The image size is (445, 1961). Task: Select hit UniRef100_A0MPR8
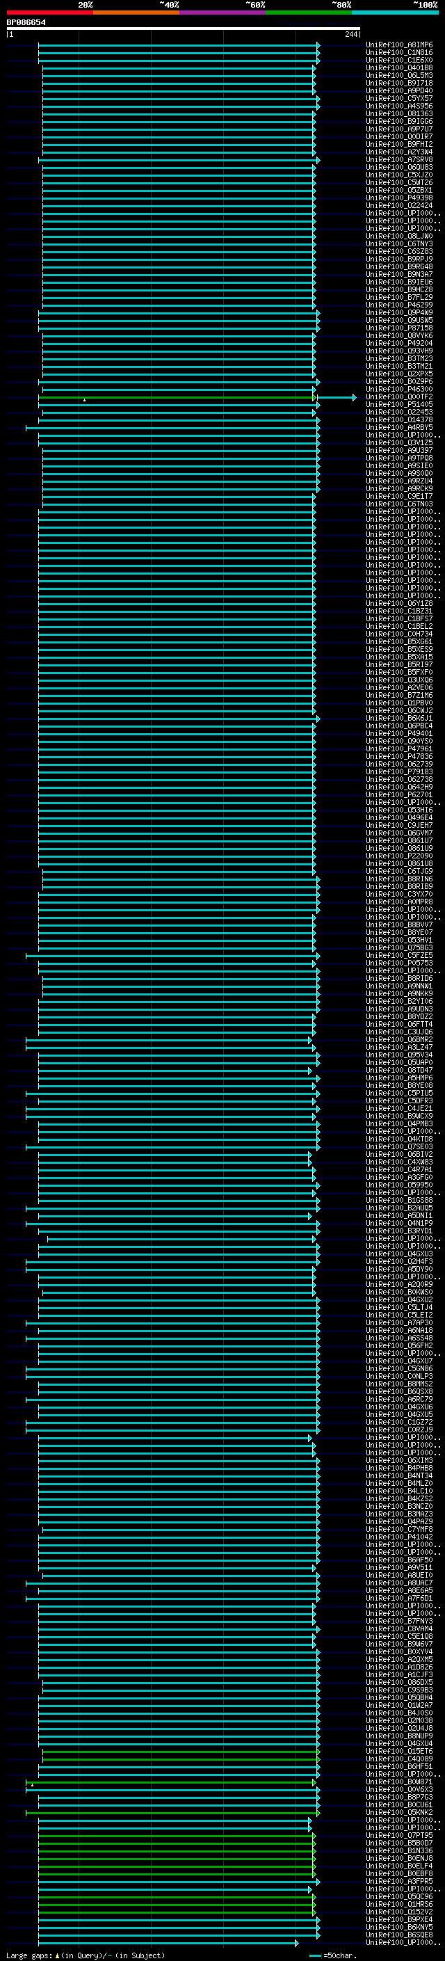pyautogui.click(x=399, y=902)
